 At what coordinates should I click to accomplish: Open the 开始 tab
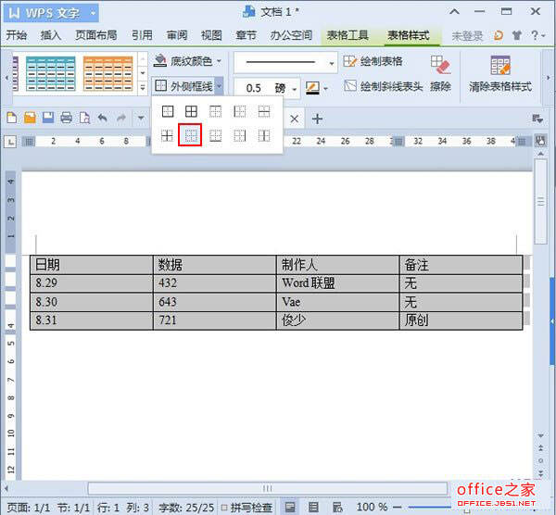pos(17,35)
